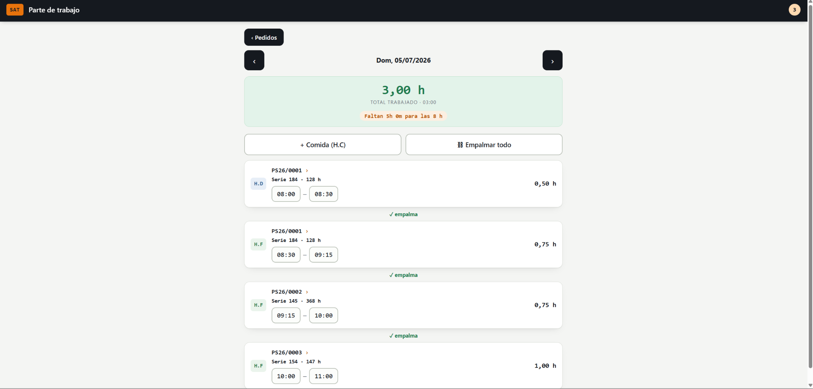Edit 11:00 end time field
The image size is (813, 389).
[324, 376]
